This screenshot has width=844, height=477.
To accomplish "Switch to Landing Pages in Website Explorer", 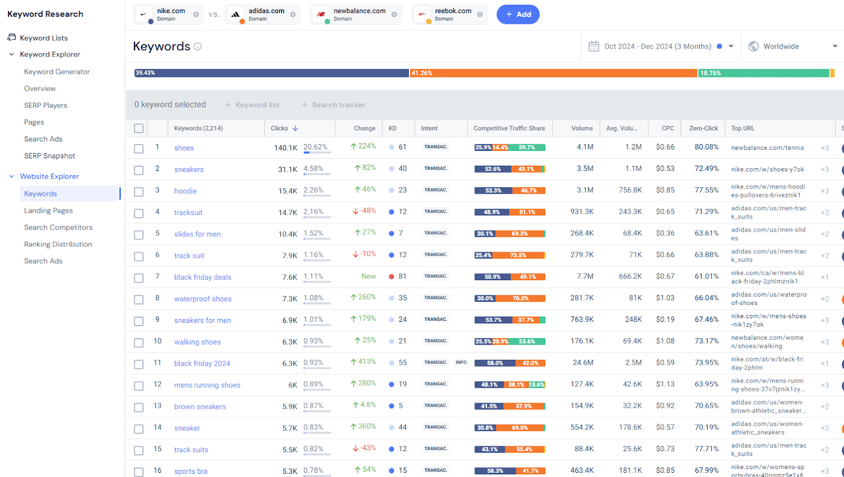I will (48, 210).
